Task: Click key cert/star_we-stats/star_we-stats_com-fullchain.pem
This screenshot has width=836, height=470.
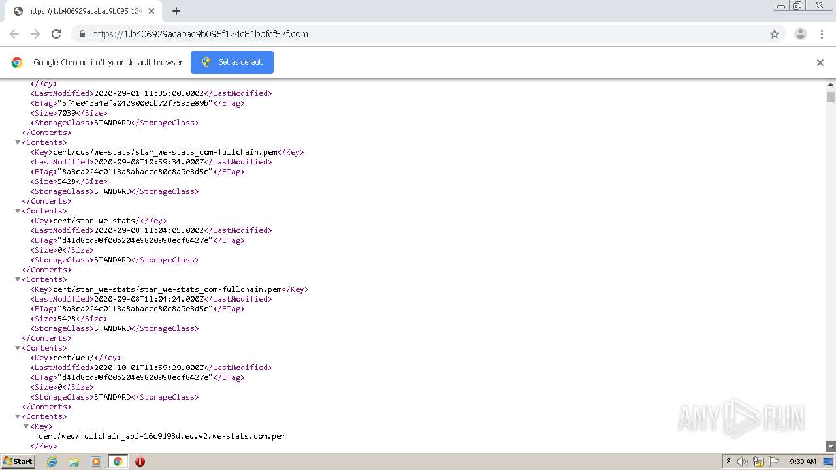Action: 167,289
